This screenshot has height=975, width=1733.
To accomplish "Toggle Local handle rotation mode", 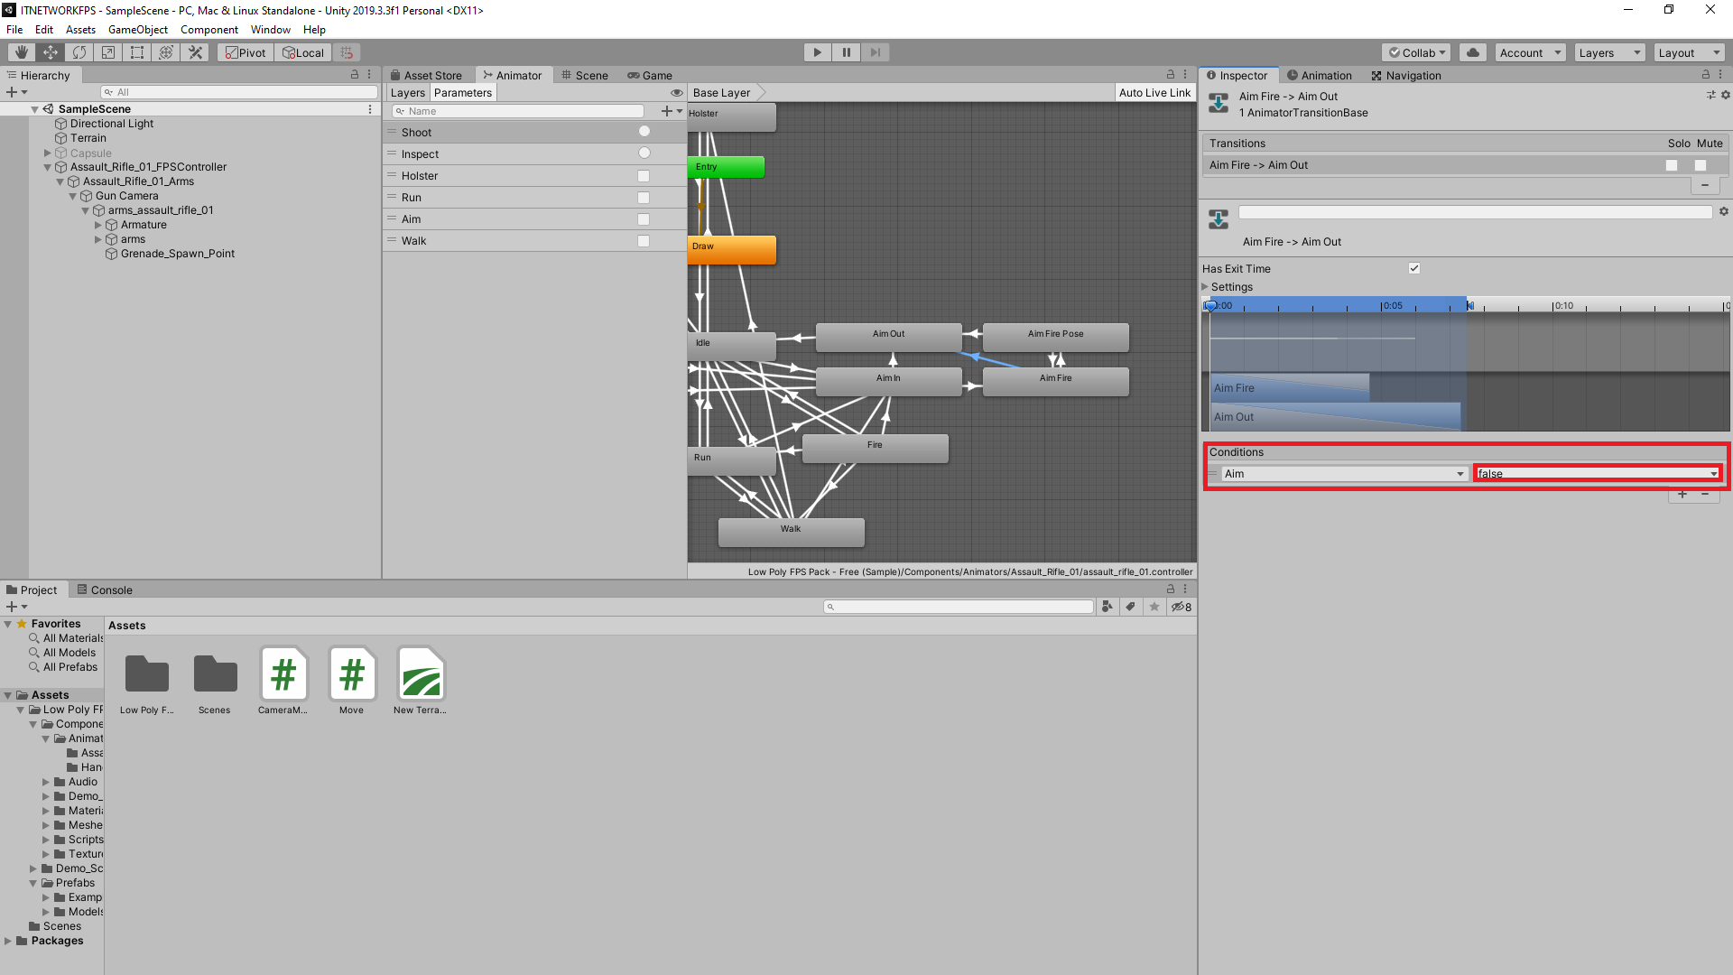I will point(302,51).
